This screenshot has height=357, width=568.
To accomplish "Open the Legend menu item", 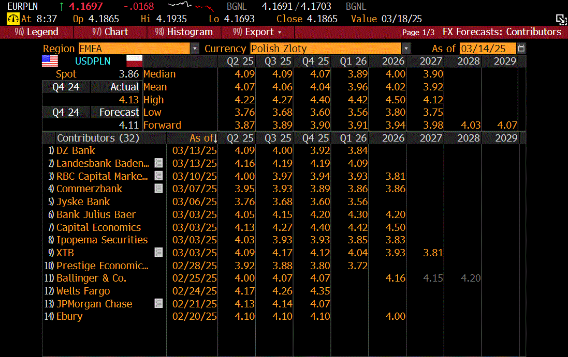I will [36, 32].
